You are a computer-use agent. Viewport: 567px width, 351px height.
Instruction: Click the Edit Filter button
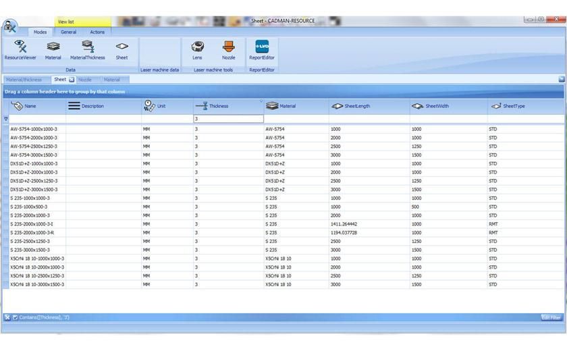pyautogui.click(x=551, y=317)
